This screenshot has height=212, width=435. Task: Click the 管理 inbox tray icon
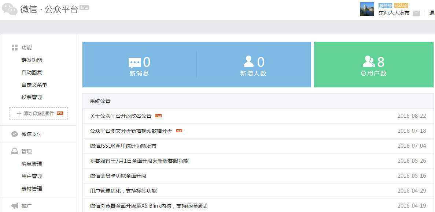point(15,151)
